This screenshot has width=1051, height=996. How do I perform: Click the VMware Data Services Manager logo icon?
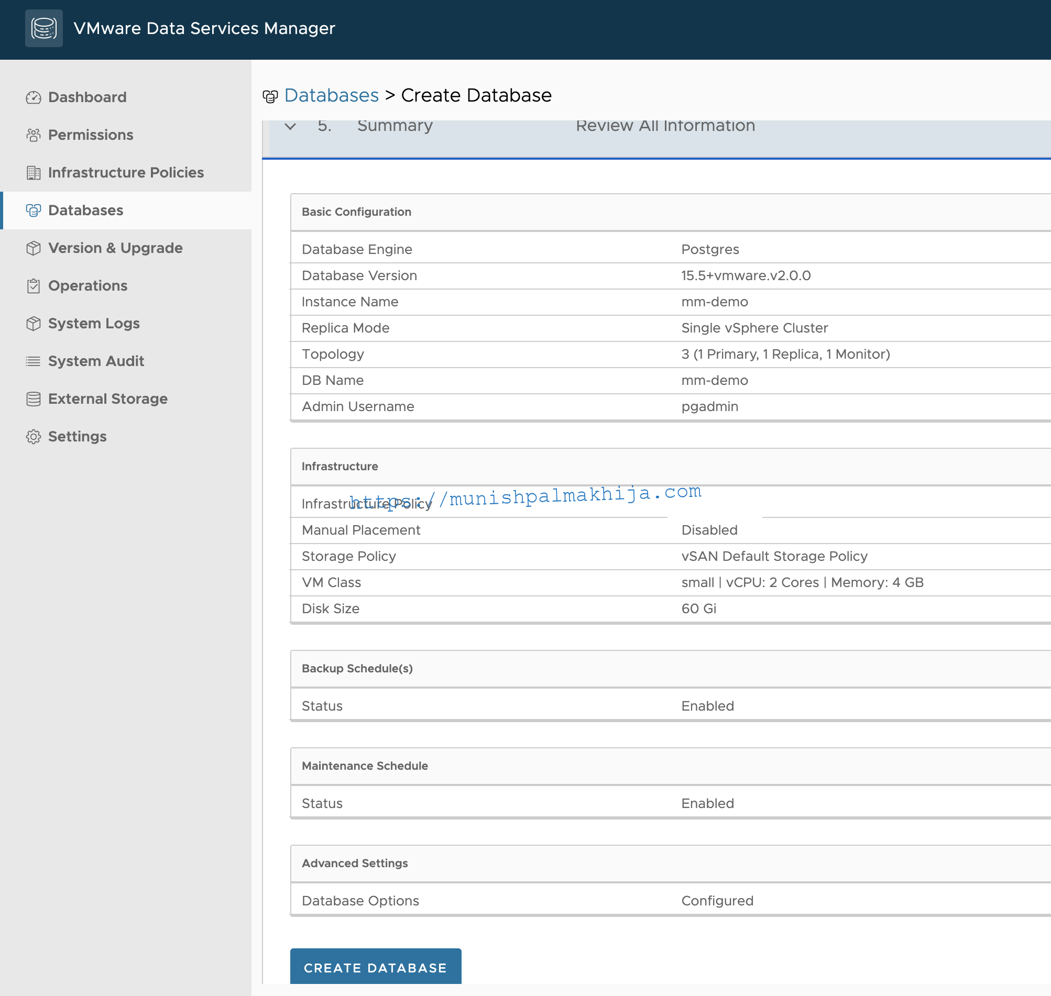click(43, 28)
